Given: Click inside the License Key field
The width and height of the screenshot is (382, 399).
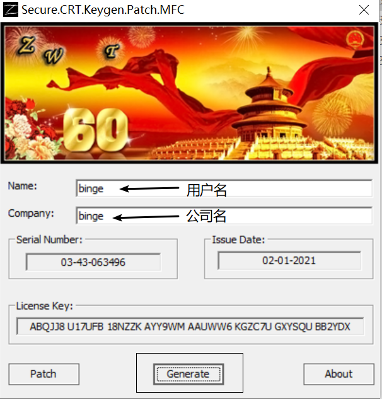Looking at the screenshot, I should (190, 327).
